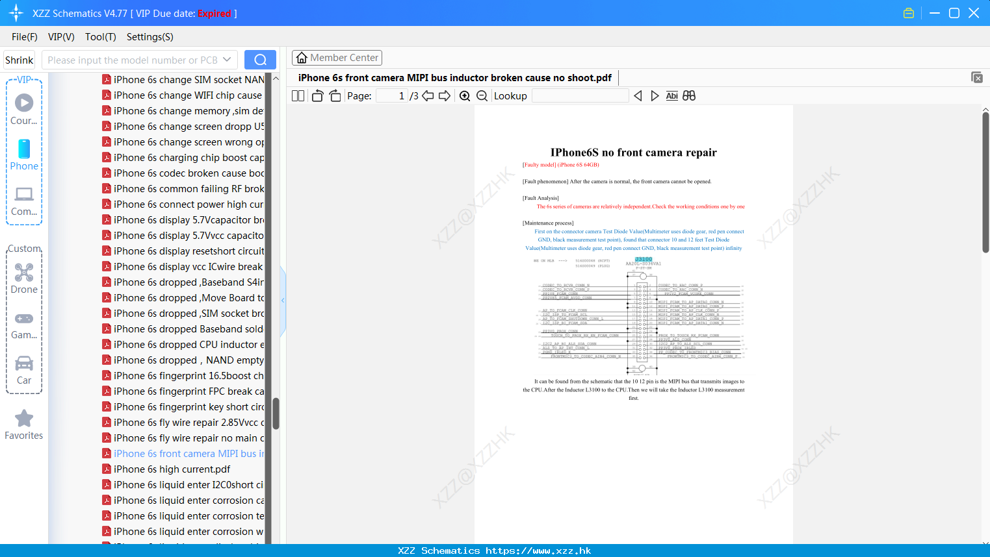The width and height of the screenshot is (990, 557).
Task: Open iPhone 6s codec broken file
Action: click(x=183, y=173)
